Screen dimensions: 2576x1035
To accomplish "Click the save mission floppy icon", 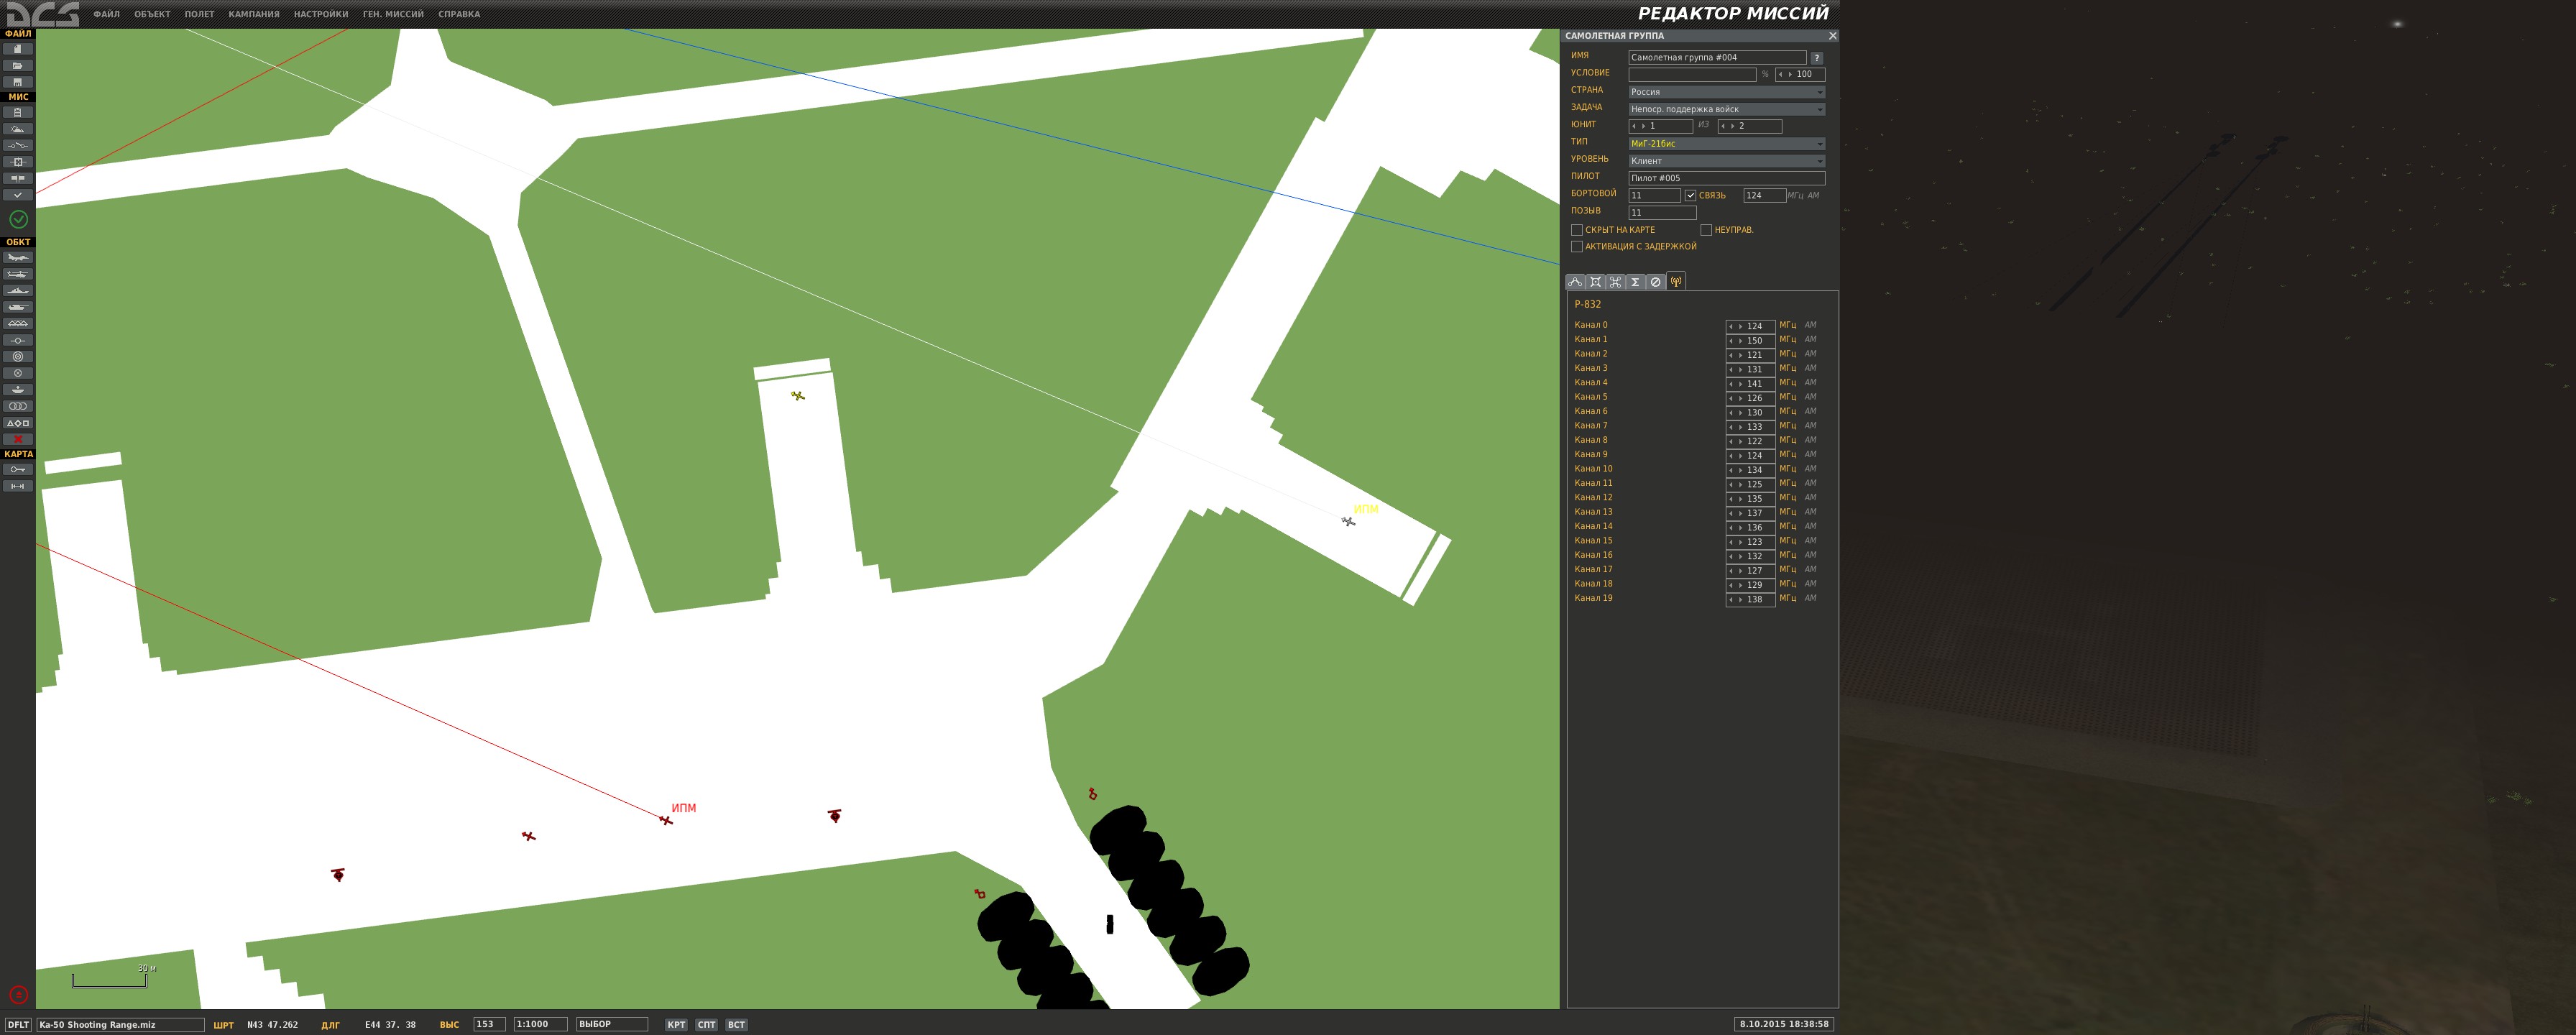I will point(18,82).
